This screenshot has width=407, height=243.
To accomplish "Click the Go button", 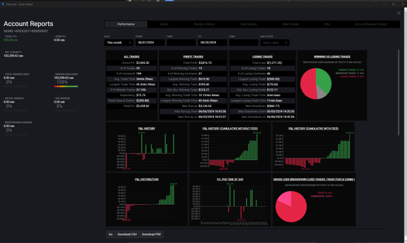I will tap(110, 234).
